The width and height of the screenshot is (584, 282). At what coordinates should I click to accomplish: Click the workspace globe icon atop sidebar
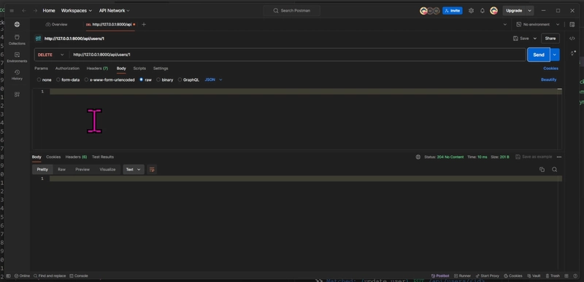pos(17,25)
